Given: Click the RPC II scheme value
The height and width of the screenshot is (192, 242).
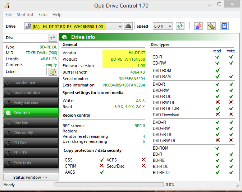Looking at the screenshot, I should click(x=140, y=126).
